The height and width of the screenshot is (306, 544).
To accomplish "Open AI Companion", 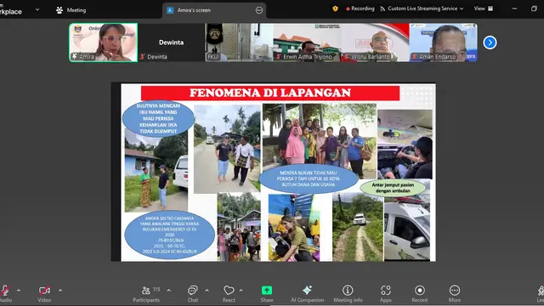I will [308, 293].
